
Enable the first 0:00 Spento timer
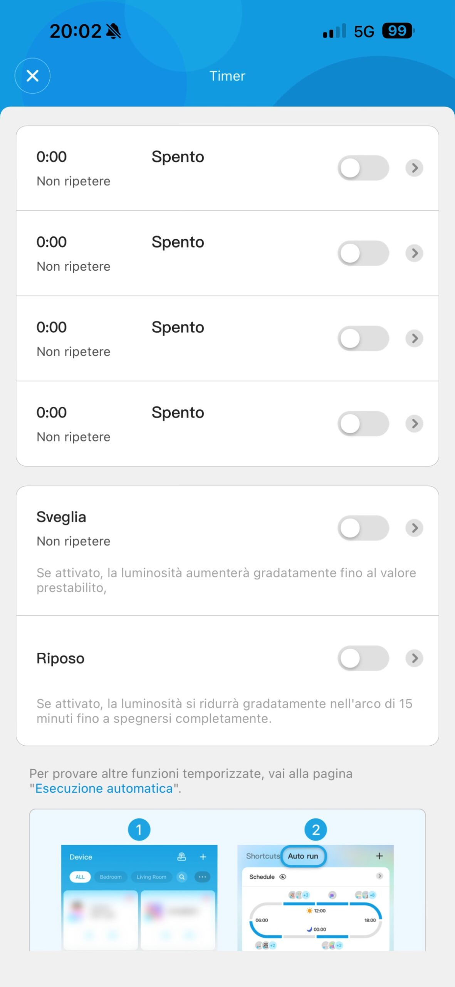pos(363,168)
